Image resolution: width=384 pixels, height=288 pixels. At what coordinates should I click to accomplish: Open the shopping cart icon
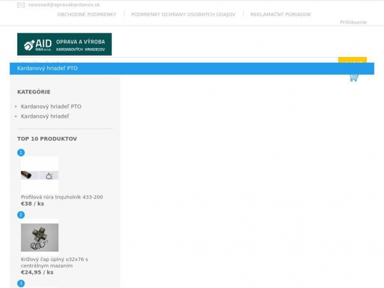click(x=354, y=78)
